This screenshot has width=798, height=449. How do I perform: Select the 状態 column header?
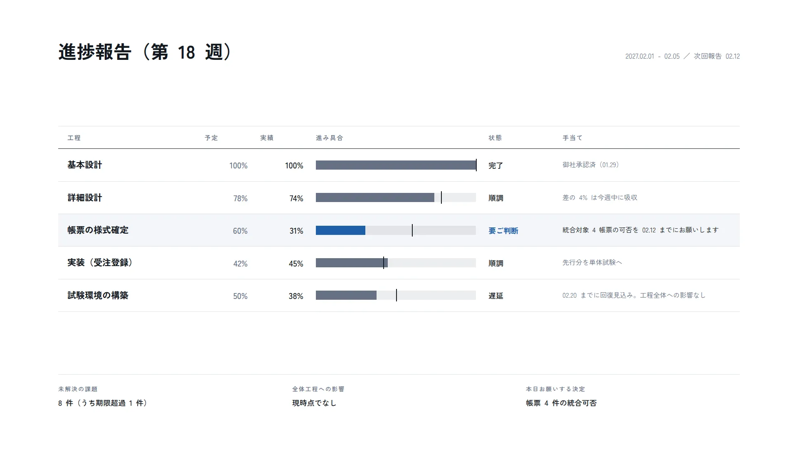(495, 138)
